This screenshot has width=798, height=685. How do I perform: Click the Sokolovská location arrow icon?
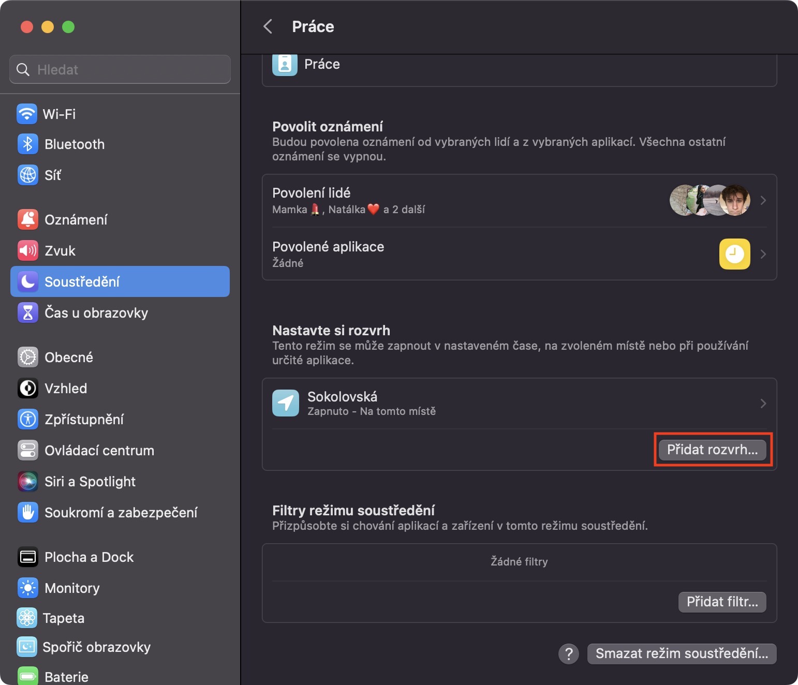286,403
